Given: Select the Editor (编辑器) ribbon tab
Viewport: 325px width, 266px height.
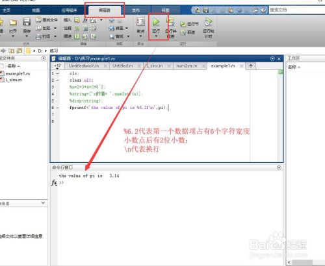Looking at the screenshot, I should pos(105,10).
